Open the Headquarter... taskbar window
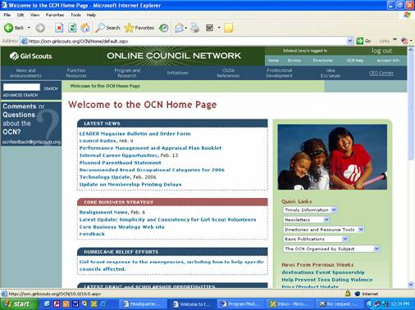415x310 pixels. tap(142, 304)
